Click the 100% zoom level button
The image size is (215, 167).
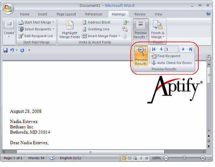tap(156, 158)
